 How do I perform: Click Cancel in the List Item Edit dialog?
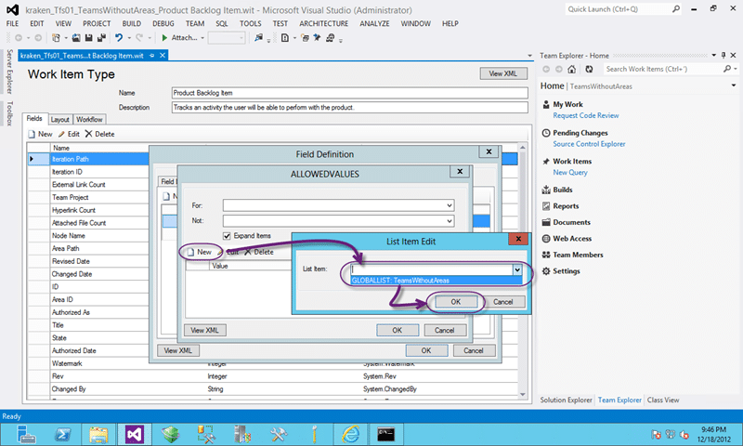[502, 302]
